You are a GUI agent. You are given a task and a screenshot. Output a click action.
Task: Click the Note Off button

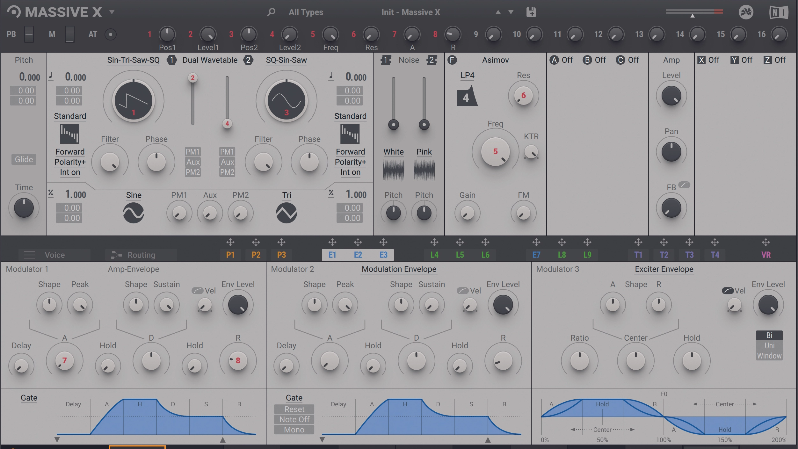click(x=294, y=419)
